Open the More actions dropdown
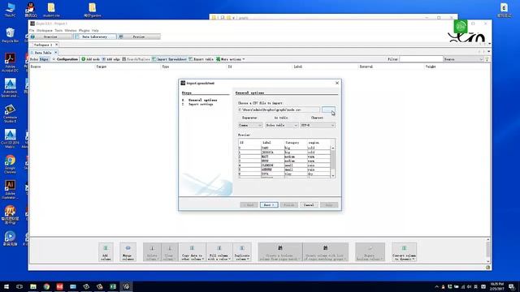520x292 pixels. click(x=231, y=59)
